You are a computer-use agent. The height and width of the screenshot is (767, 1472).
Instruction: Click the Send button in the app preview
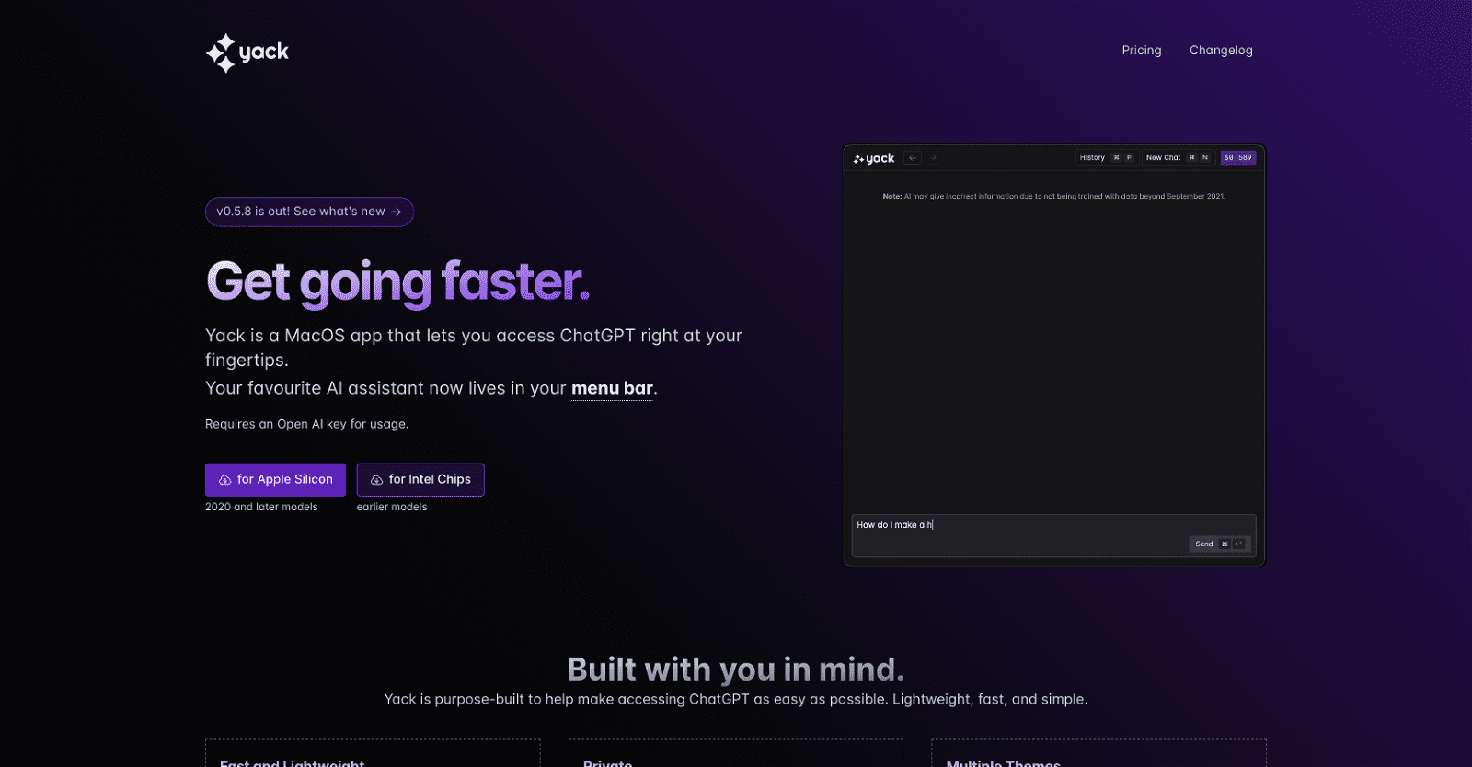click(x=1220, y=544)
